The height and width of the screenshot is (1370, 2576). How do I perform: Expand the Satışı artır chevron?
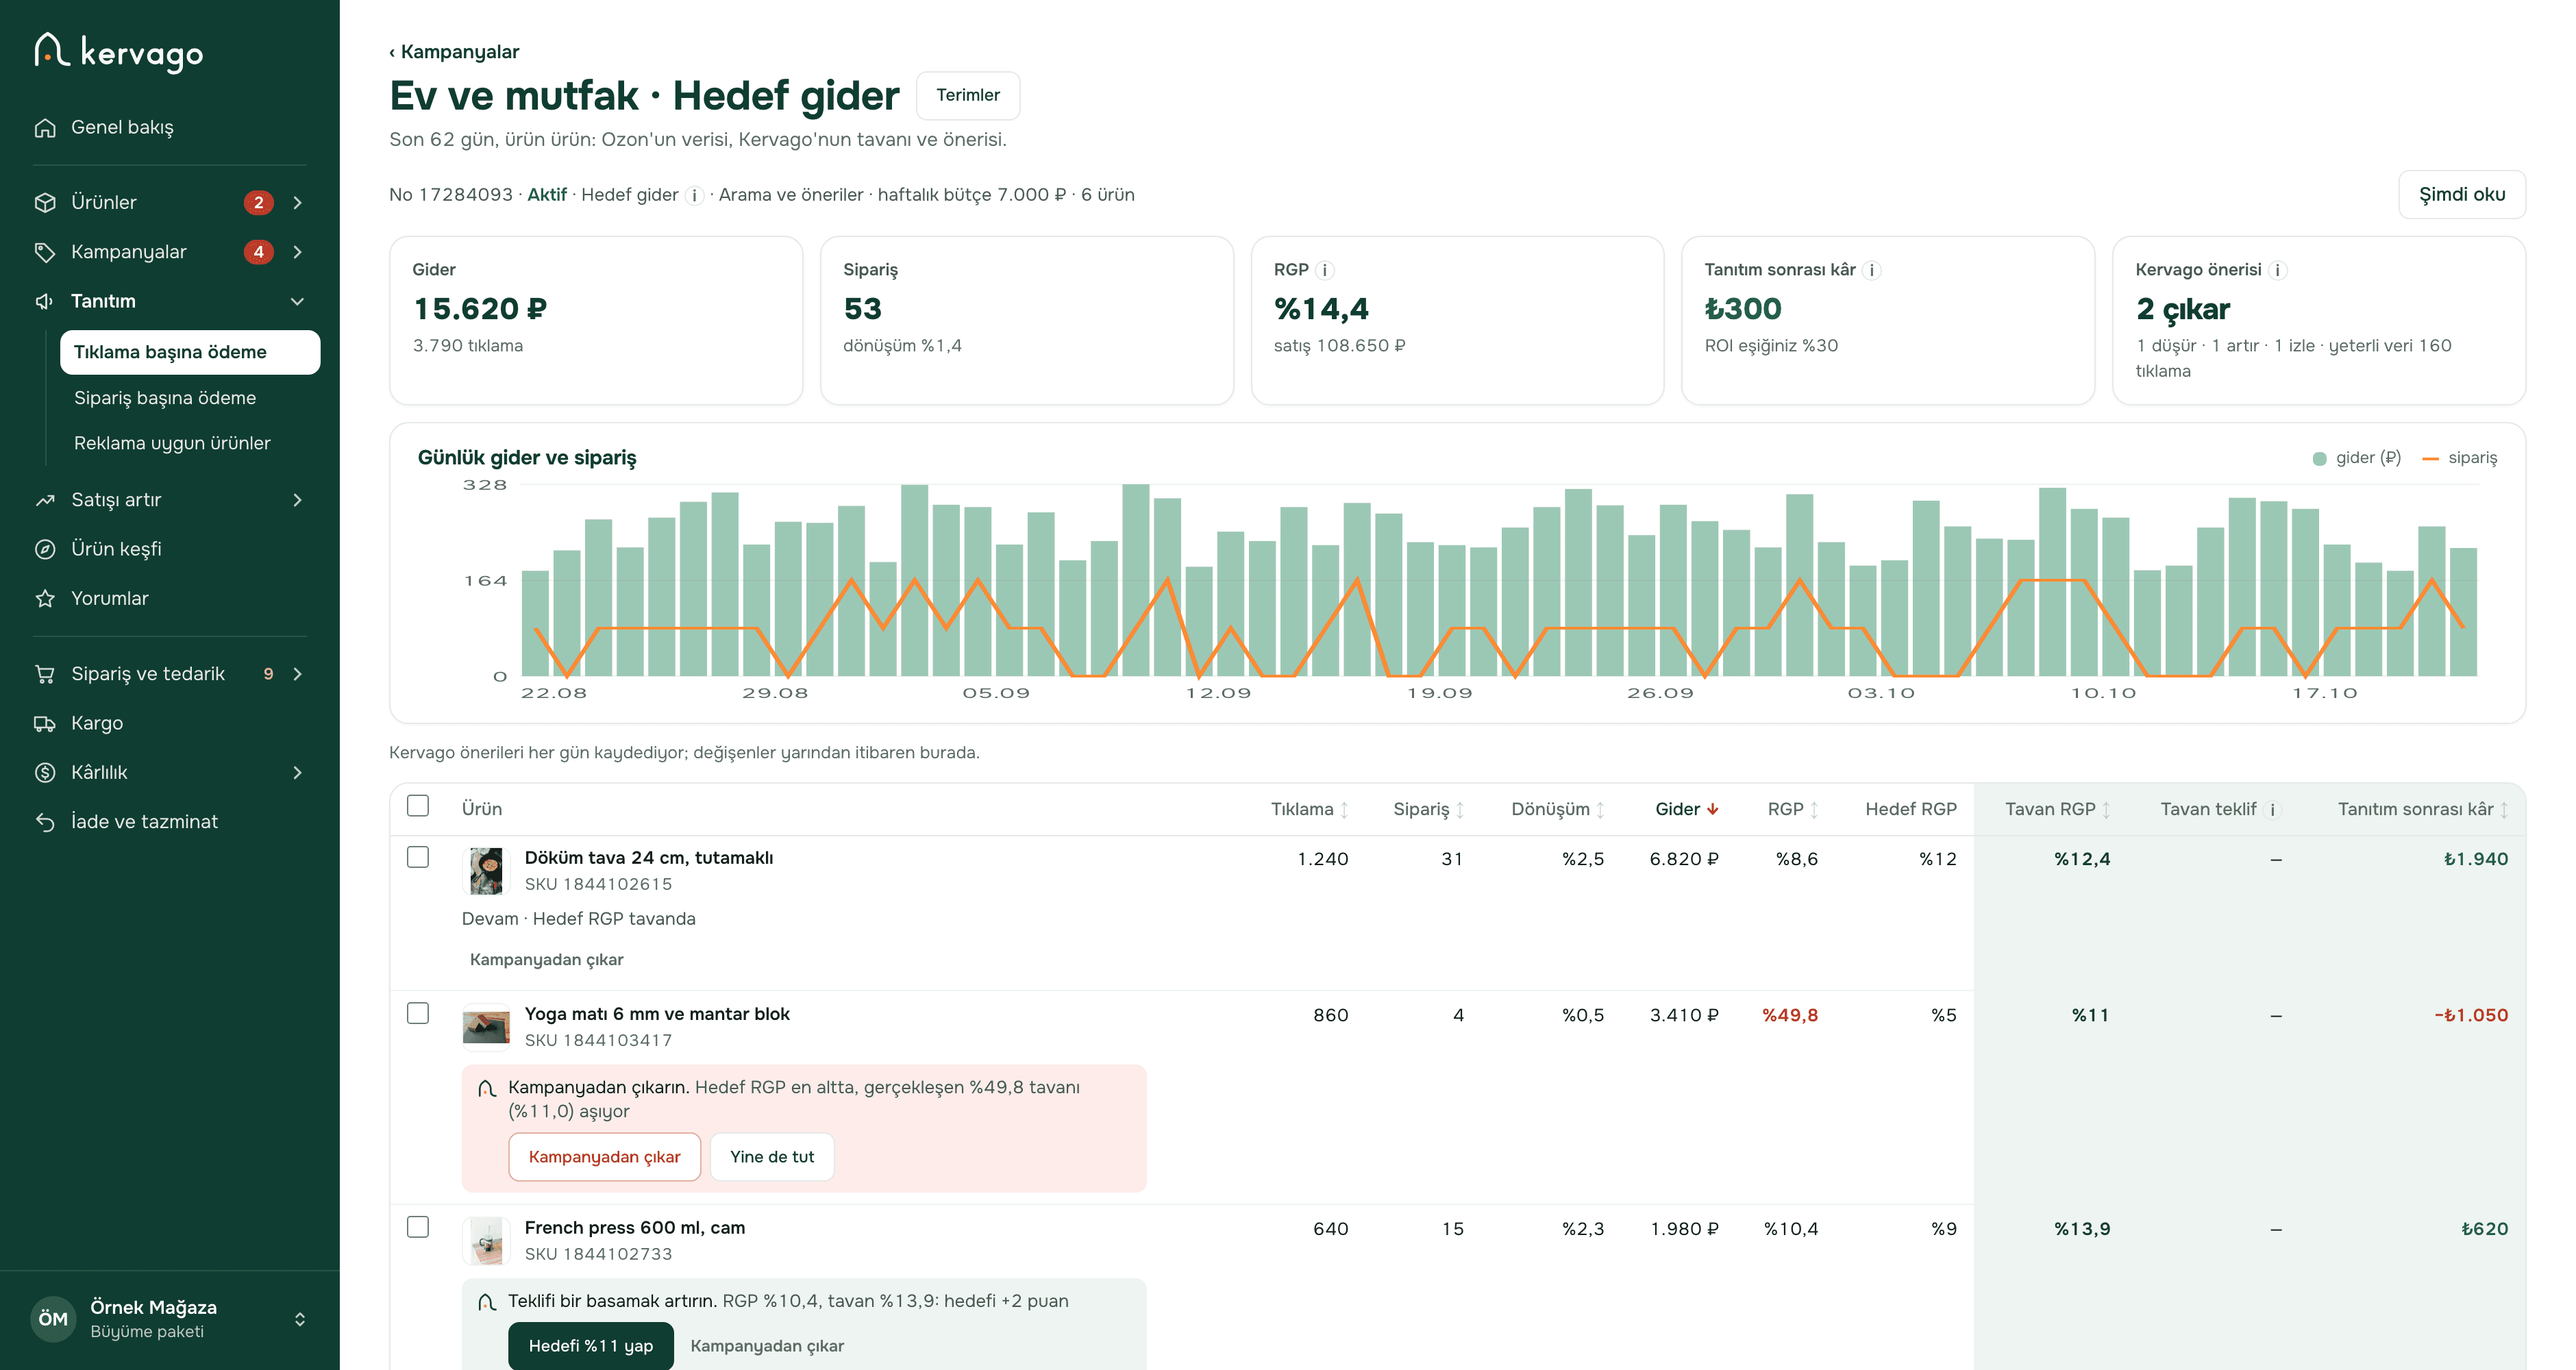(297, 500)
